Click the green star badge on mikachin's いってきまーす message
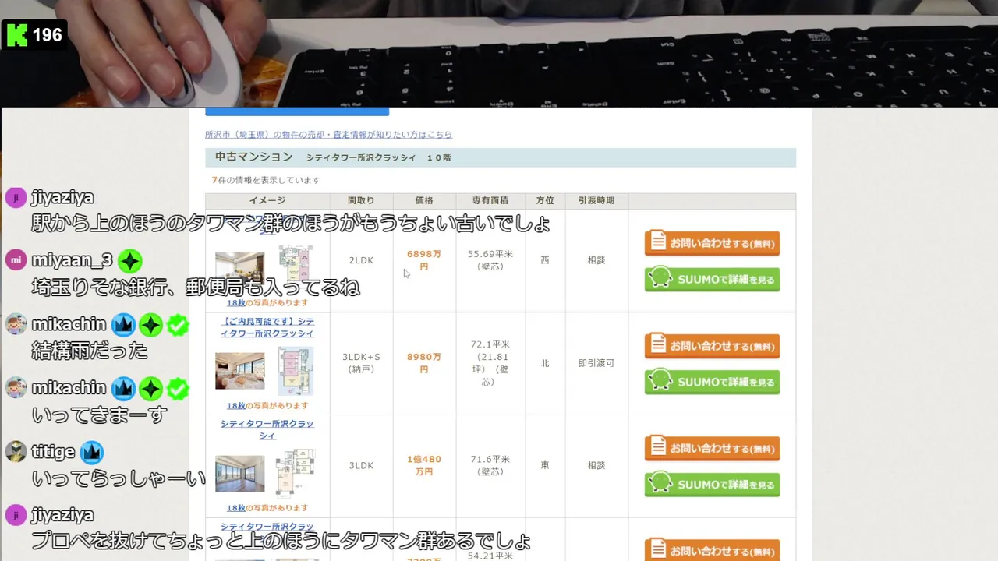Viewport: 998px width, 561px height. pos(150,388)
